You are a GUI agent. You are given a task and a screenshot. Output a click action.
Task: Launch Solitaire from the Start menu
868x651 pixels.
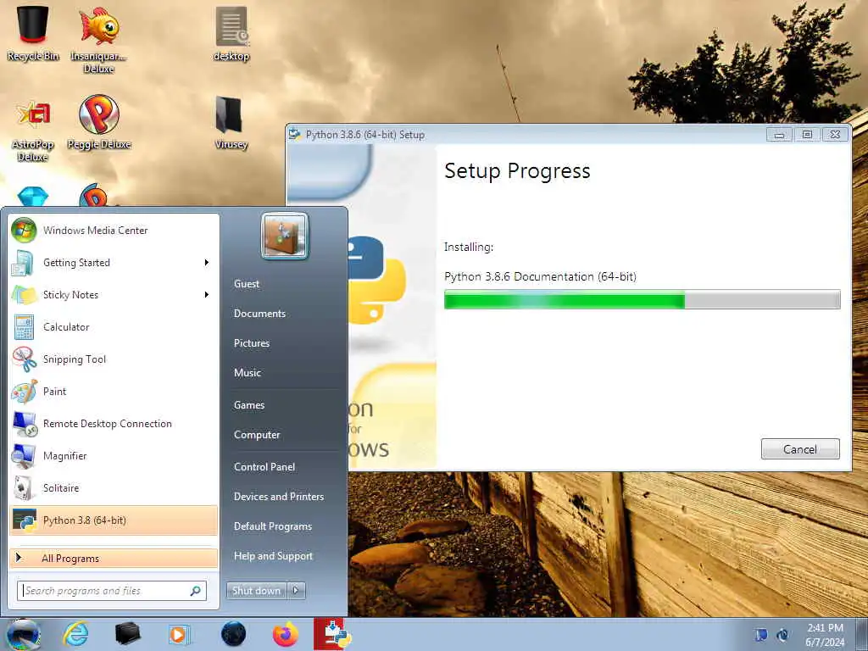(114, 487)
